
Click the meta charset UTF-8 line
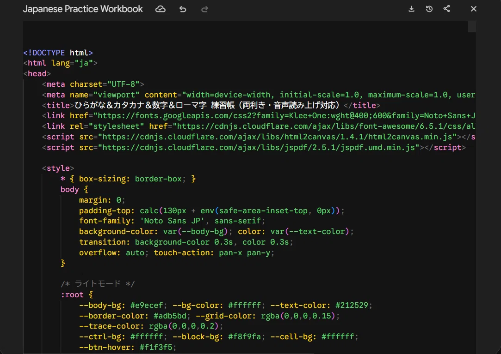click(93, 84)
